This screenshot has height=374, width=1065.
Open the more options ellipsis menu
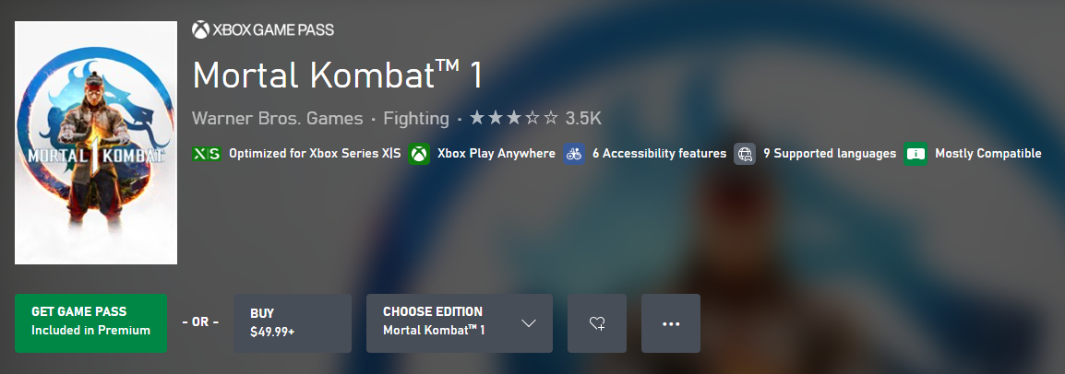pos(671,323)
